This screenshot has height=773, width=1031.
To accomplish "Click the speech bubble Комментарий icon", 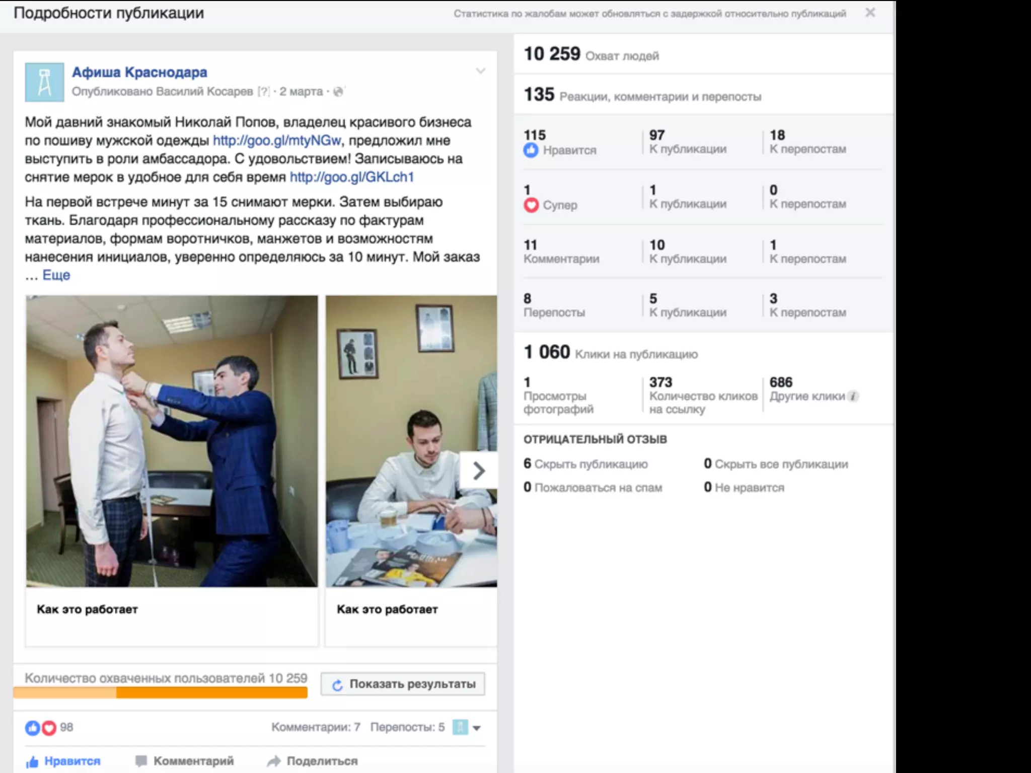I will click(141, 761).
